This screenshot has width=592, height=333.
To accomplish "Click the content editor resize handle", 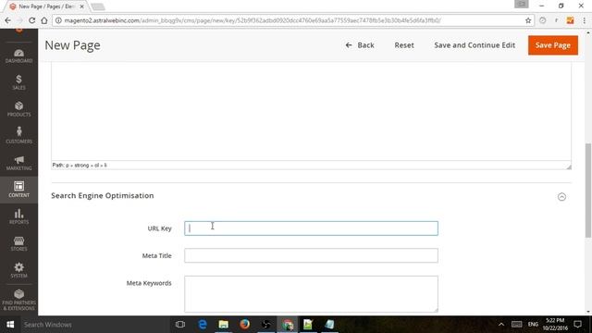I will [x=569, y=166].
